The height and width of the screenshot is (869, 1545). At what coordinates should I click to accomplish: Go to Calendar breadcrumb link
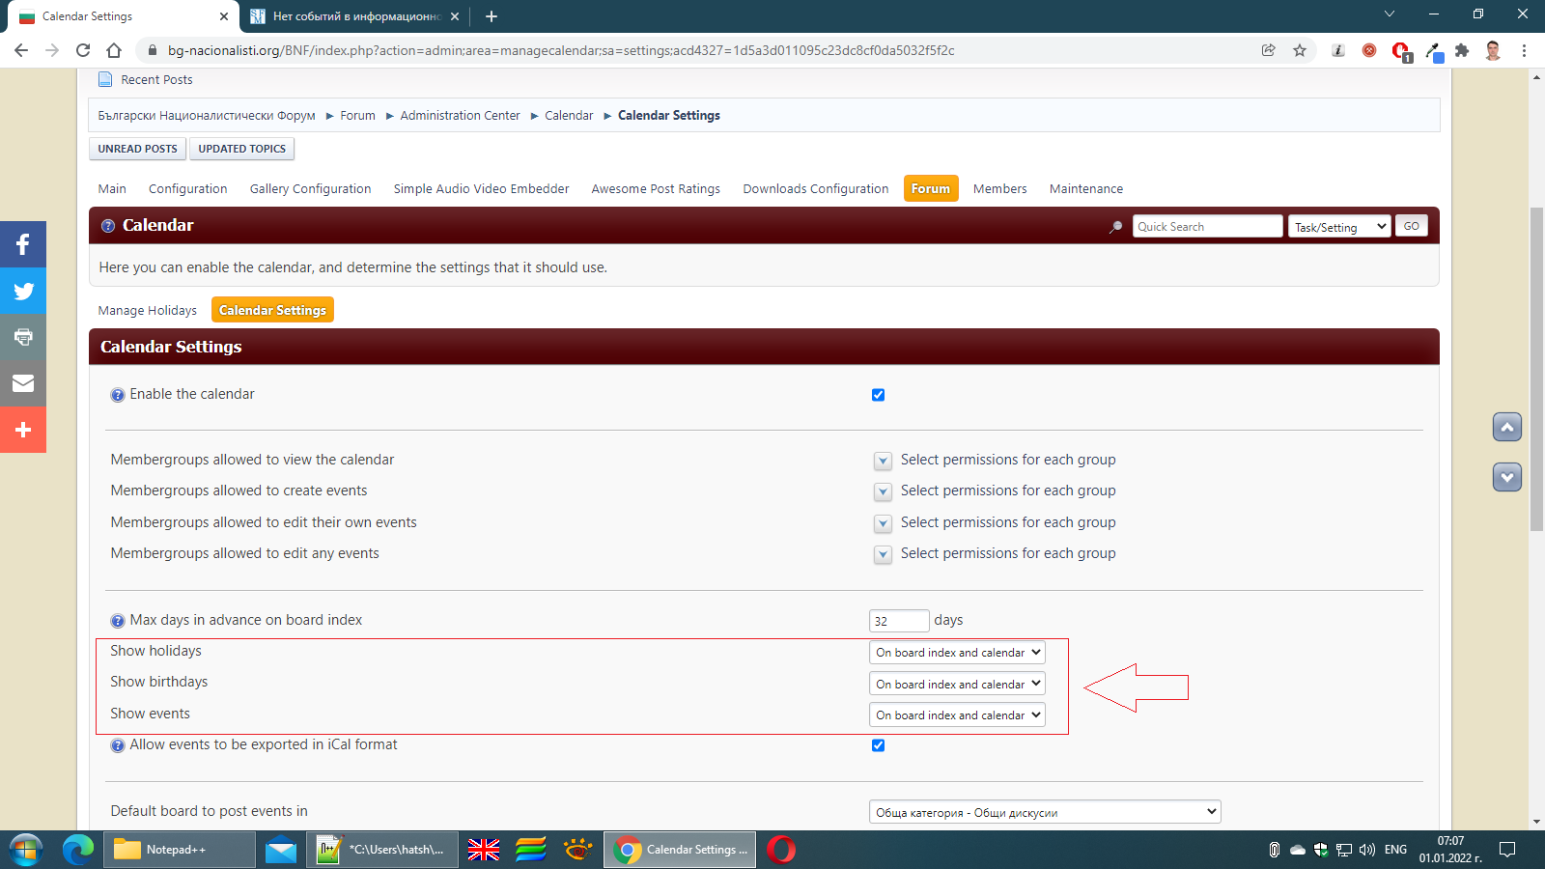tap(569, 115)
